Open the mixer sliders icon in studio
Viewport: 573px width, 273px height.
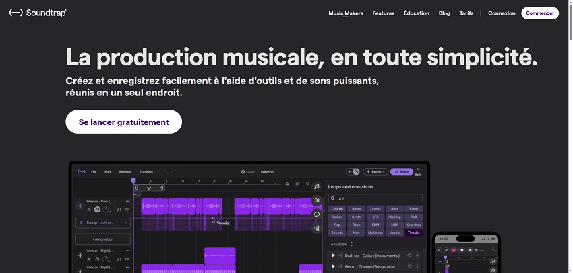[317, 228]
